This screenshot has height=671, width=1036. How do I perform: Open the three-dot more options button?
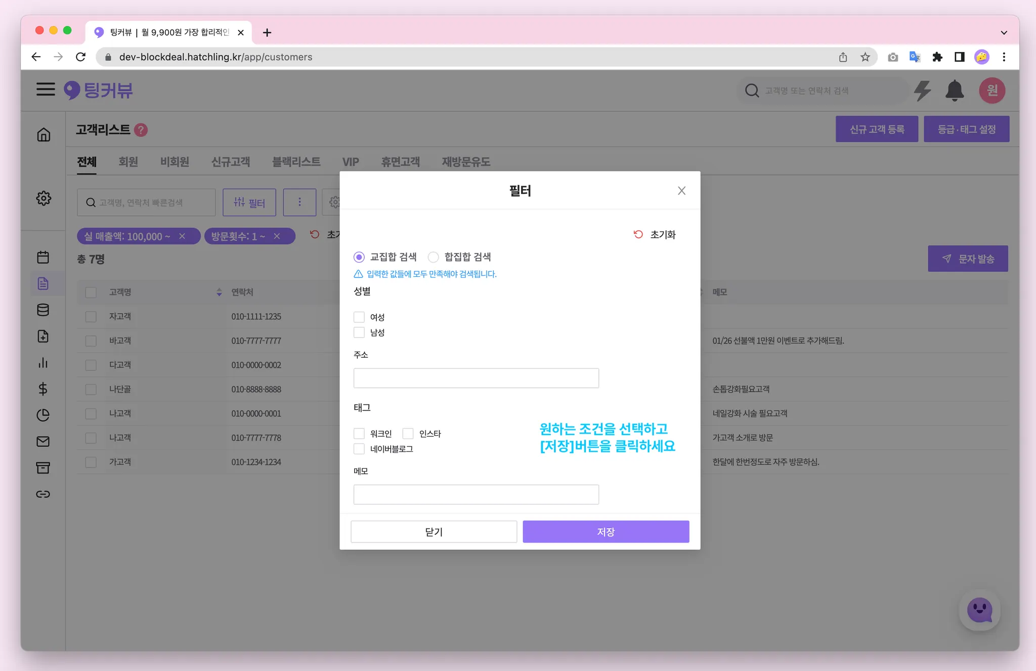[299, 202]
